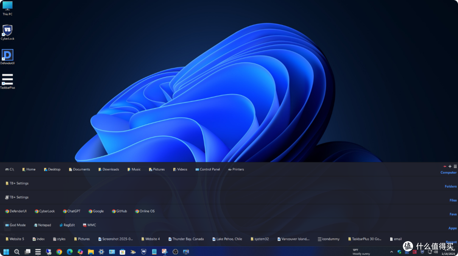Open TB+ Settings in the Files row
This screenshot has height=256, width=458.
click(17, 198)
